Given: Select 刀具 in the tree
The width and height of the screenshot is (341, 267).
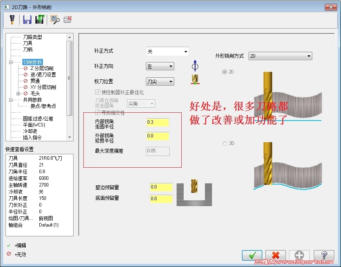Looking at the screenshot, I should [28, 43].
